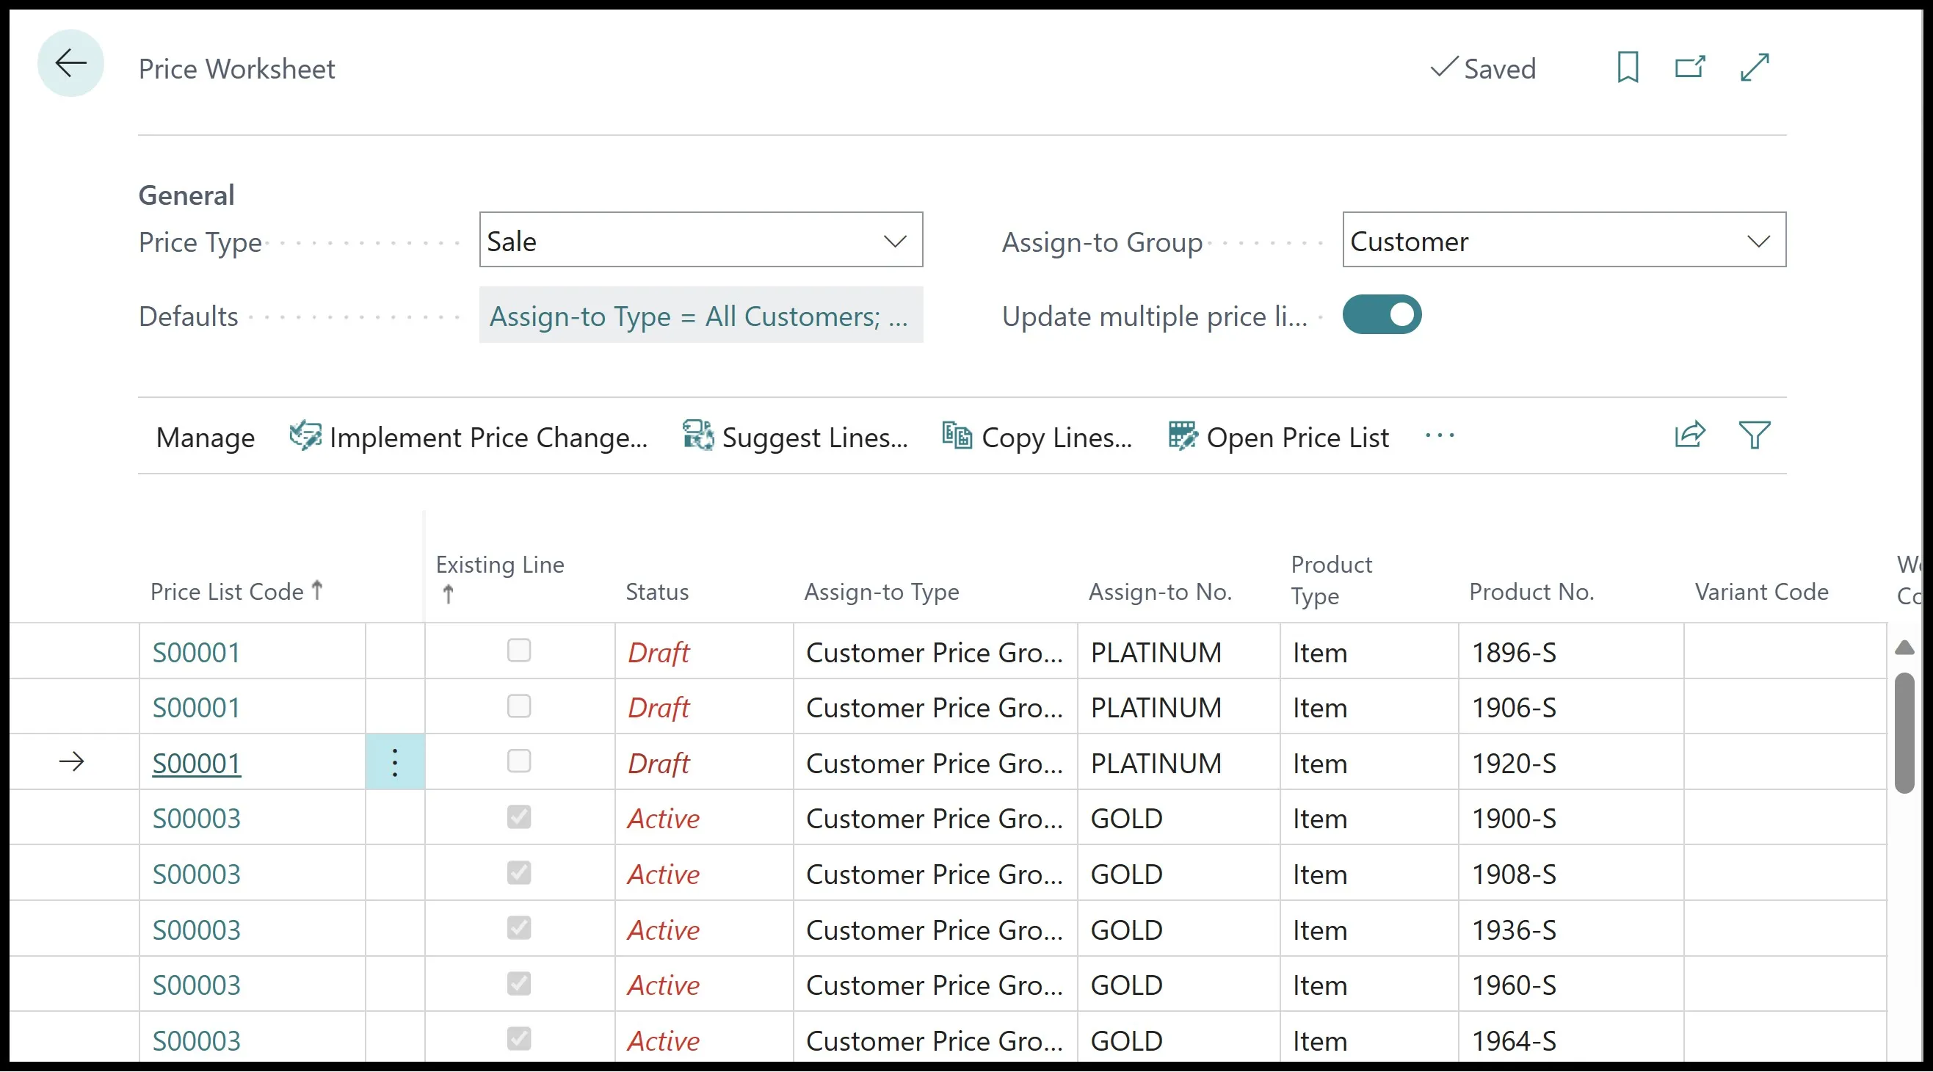Click the Assign-to Type column header
Image resolution: width=1933 pixels, height=1072 pixels.
882,593
